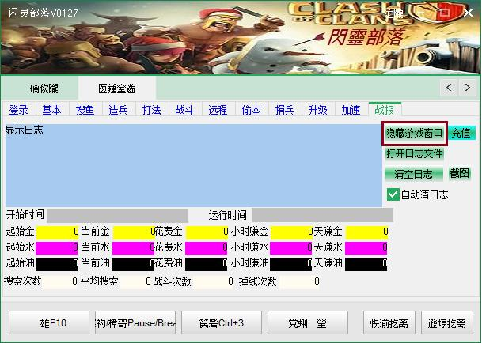Go to the 打法 tab
The width and height of the screenshot is (482, 343).
tap(151, 110)
